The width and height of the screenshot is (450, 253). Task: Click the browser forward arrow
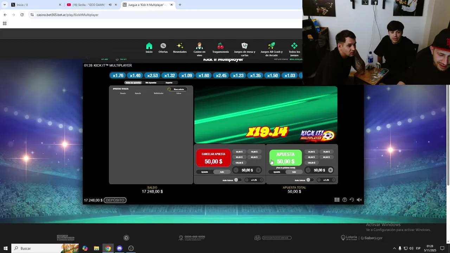tap(13, 15)
